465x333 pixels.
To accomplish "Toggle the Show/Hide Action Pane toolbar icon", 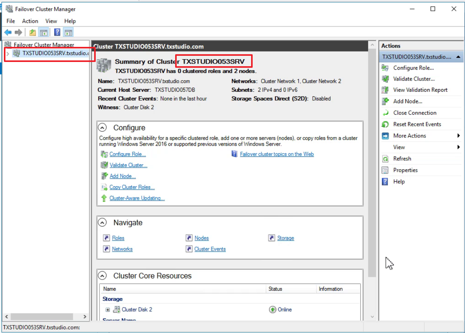I will coord(69,33).
